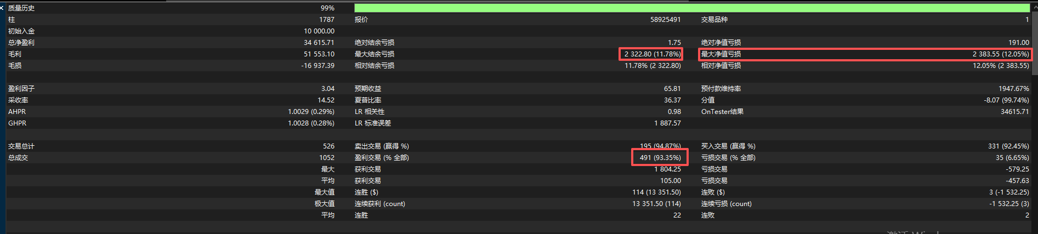Select the highlighted 最大净值亏损 label
The height and width of the screenshot is (234, 1038).
point(721,54)
